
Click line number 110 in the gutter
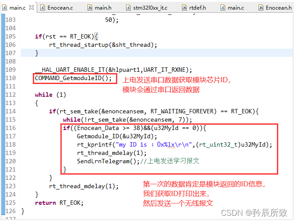tap(10, 78)
